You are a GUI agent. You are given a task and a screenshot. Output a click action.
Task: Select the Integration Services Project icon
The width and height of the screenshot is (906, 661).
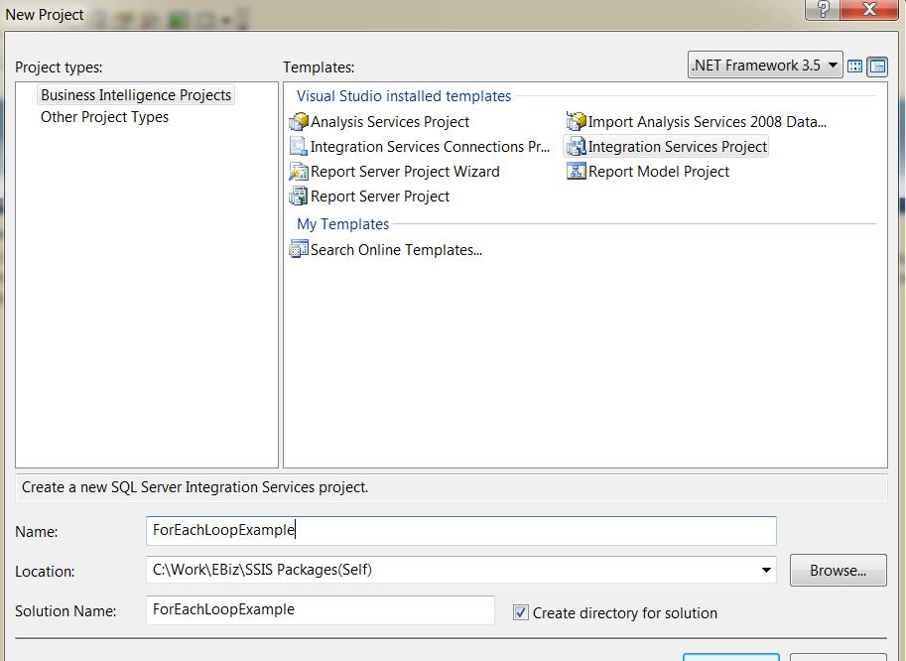[x=576, y=147]
